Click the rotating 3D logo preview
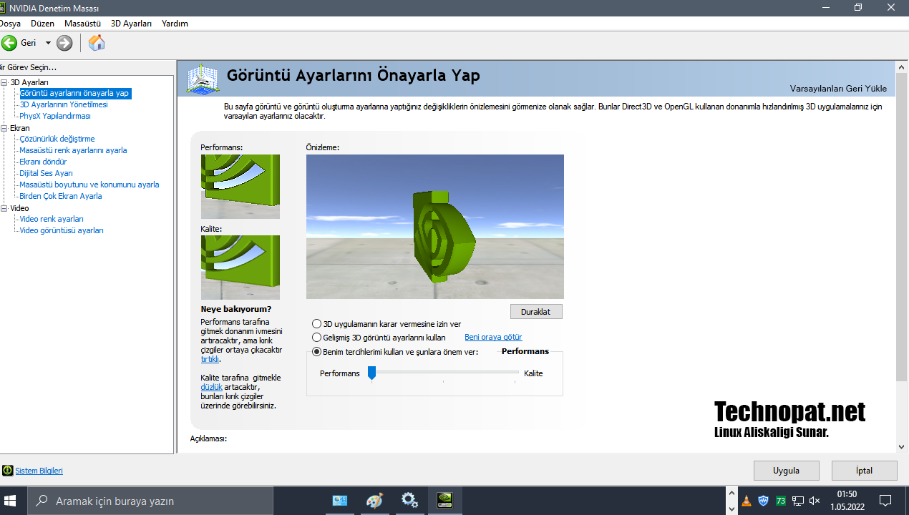This screenshot has width=909, height=515. pyautogui.click(x=435, y=227)
